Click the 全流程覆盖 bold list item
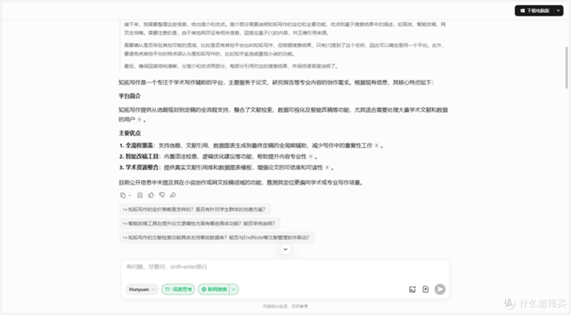The width and height of the screenshot is (571, 315). coord(139,145)
